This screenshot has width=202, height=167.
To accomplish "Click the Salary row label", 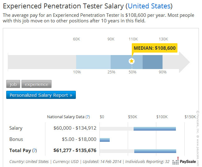I will coord(16,128).
